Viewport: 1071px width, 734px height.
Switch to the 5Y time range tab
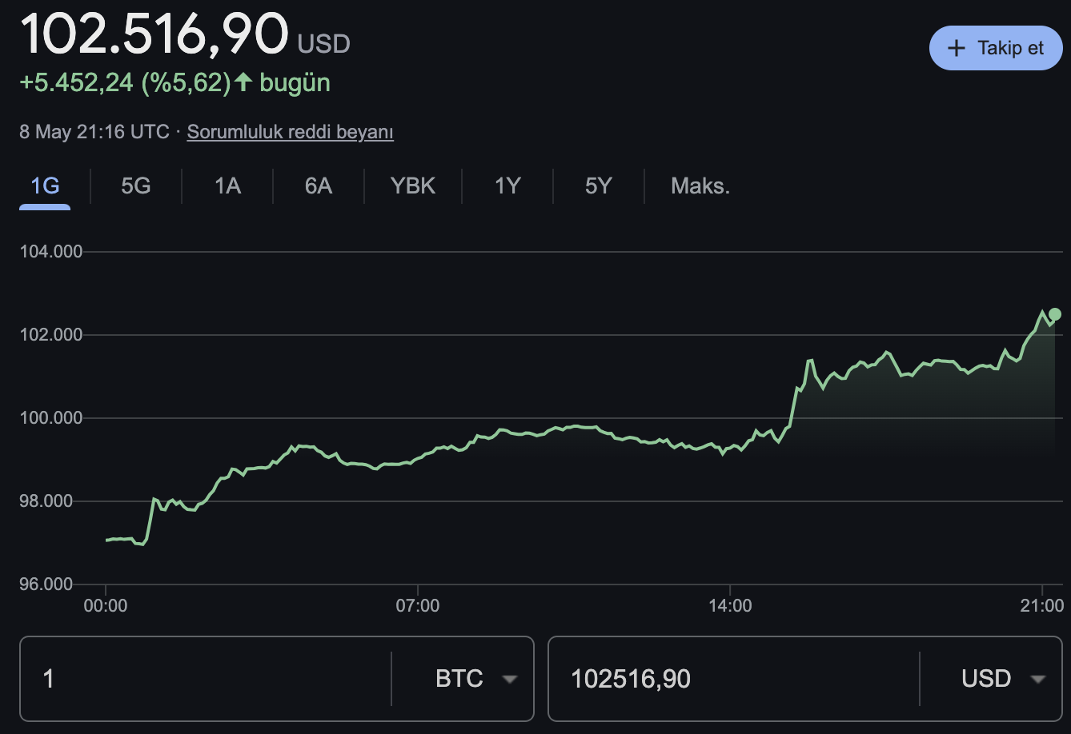599,186
